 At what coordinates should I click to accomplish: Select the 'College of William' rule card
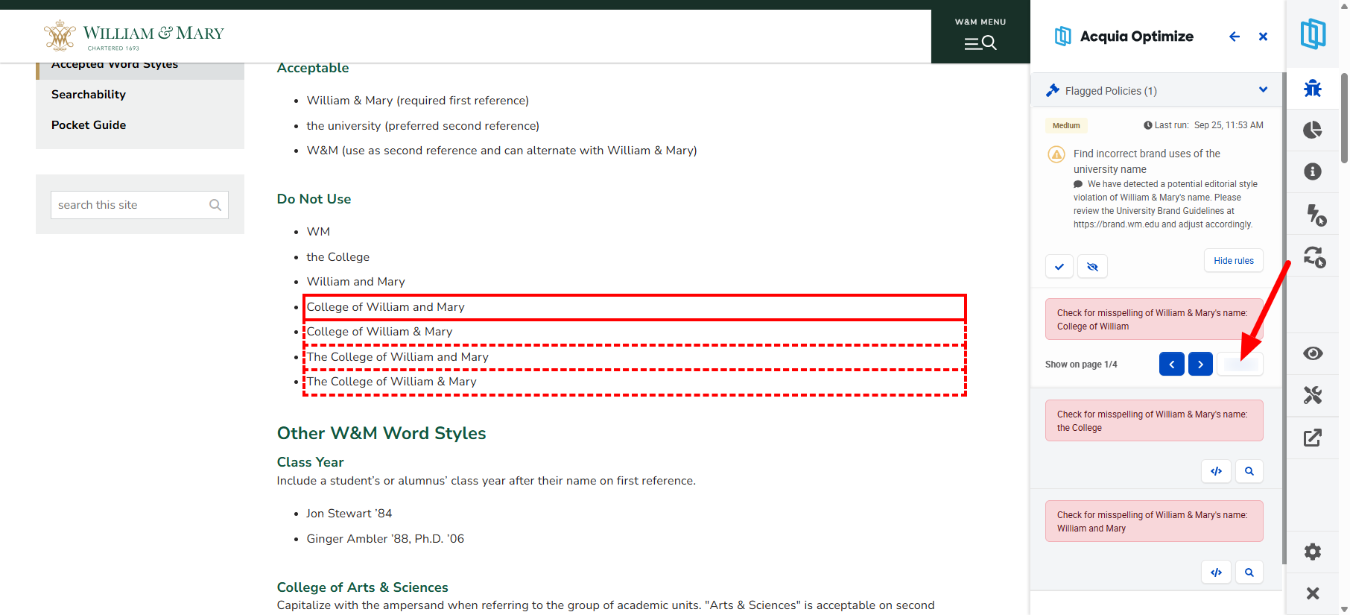pyautogui.click(x=1154, y=319)
